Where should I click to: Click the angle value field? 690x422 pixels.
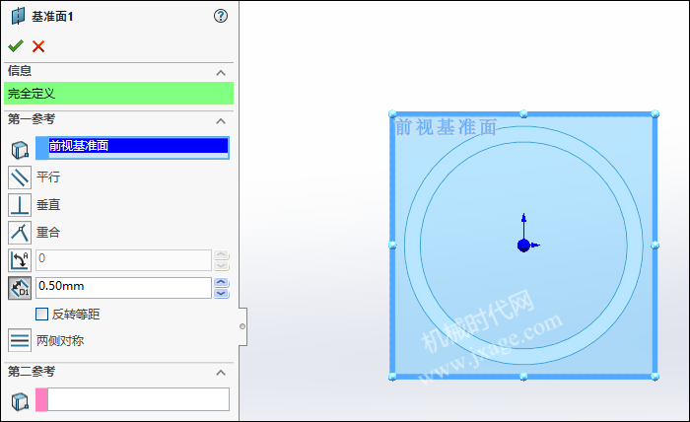123,260
